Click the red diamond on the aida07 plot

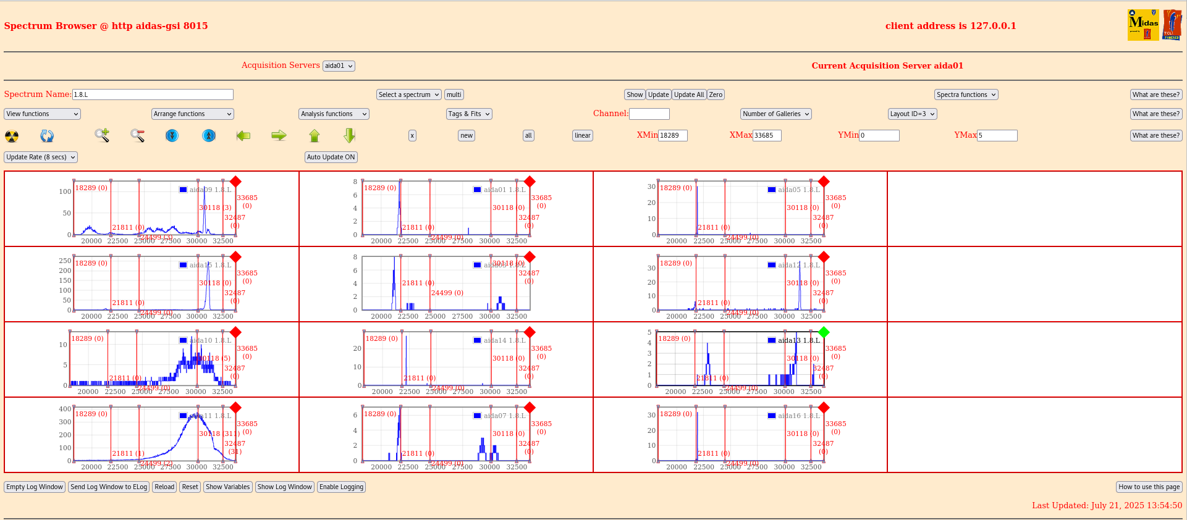coord(530,408)
